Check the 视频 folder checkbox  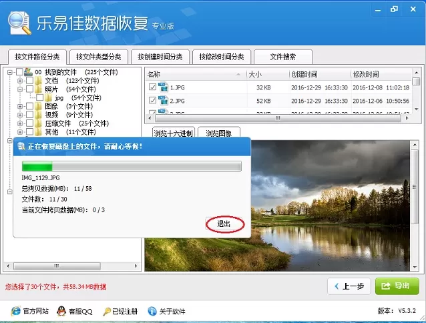(29, 115)
